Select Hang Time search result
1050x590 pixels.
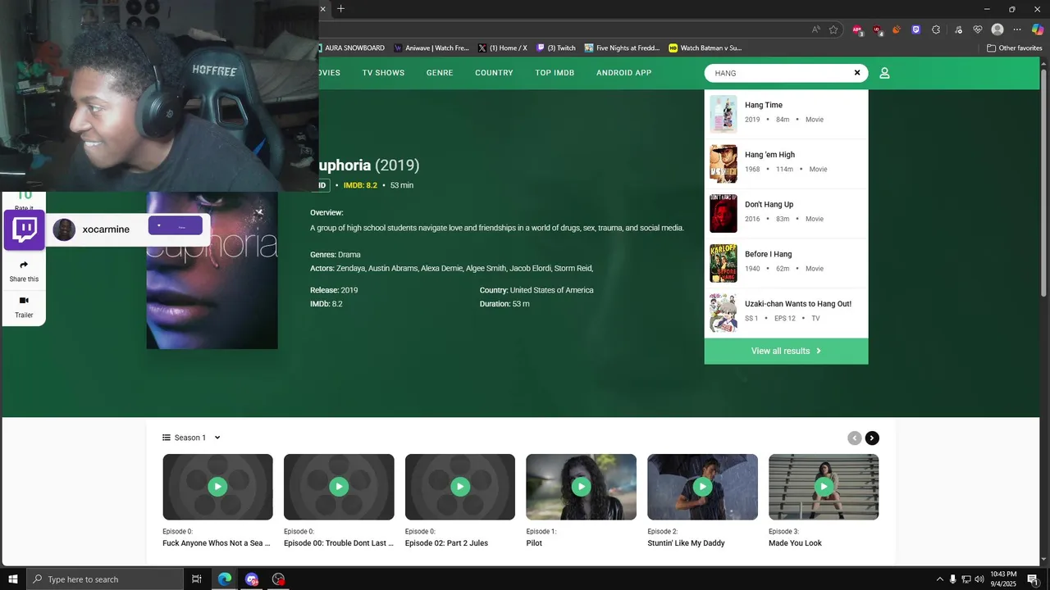coord(786,114)
